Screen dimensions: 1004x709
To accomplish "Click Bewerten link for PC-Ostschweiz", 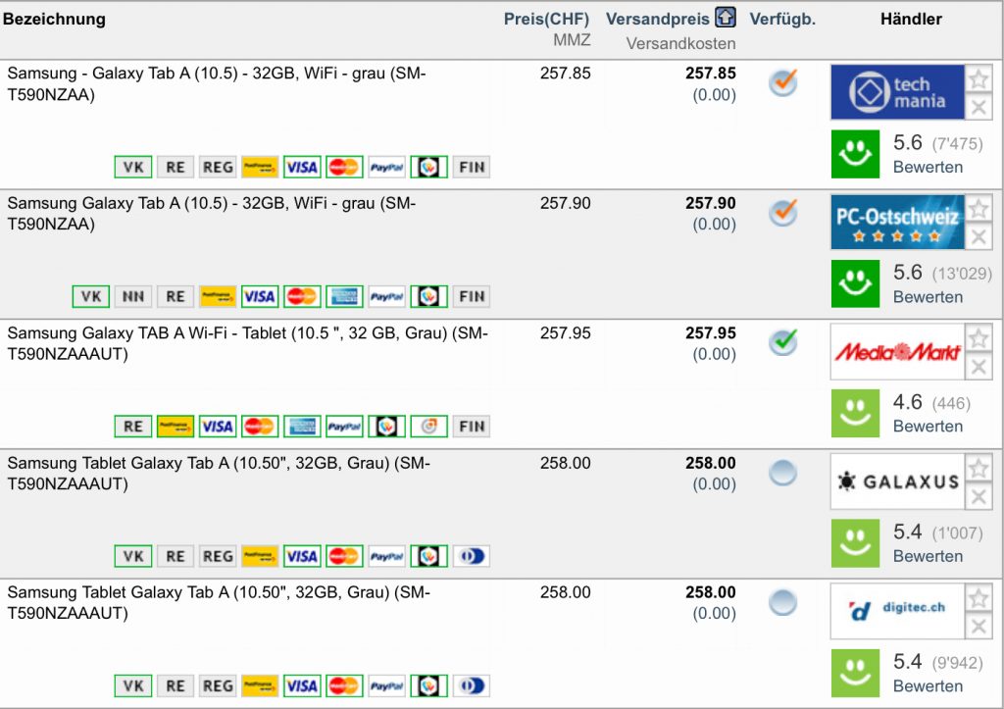I will [928, 296].
